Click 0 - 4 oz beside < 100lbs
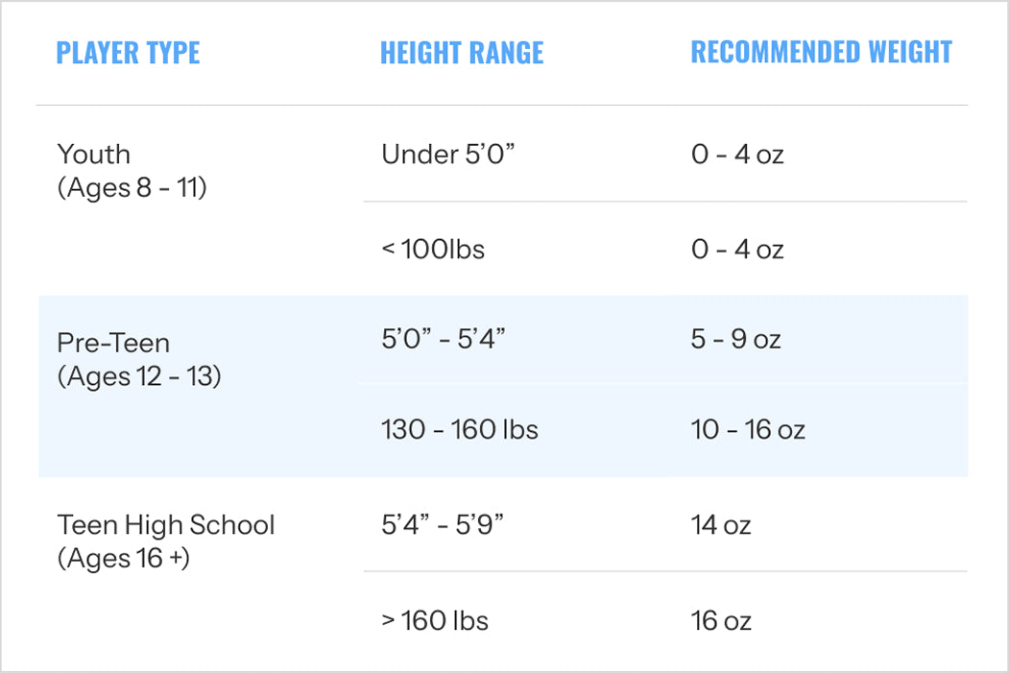This screenshot has height=673, width=1009. coord(737,250)
